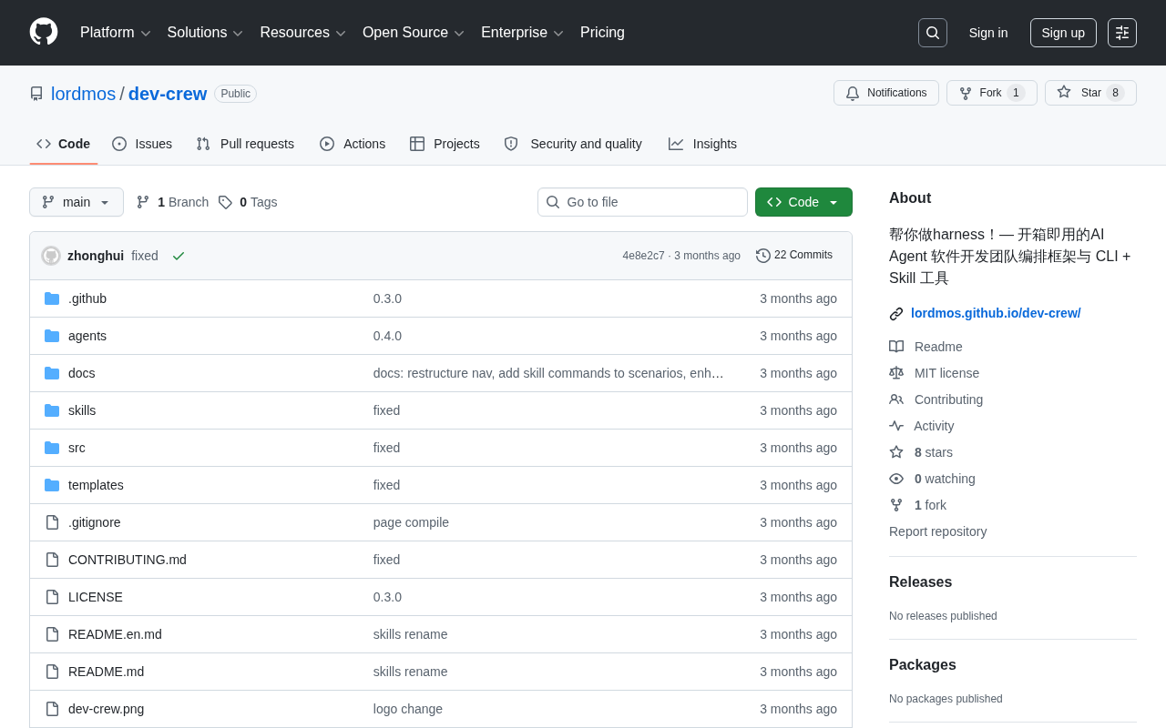This screenshot has height=728, width=1166.
Task: Click the Sign in link
Action: (988, 33)
